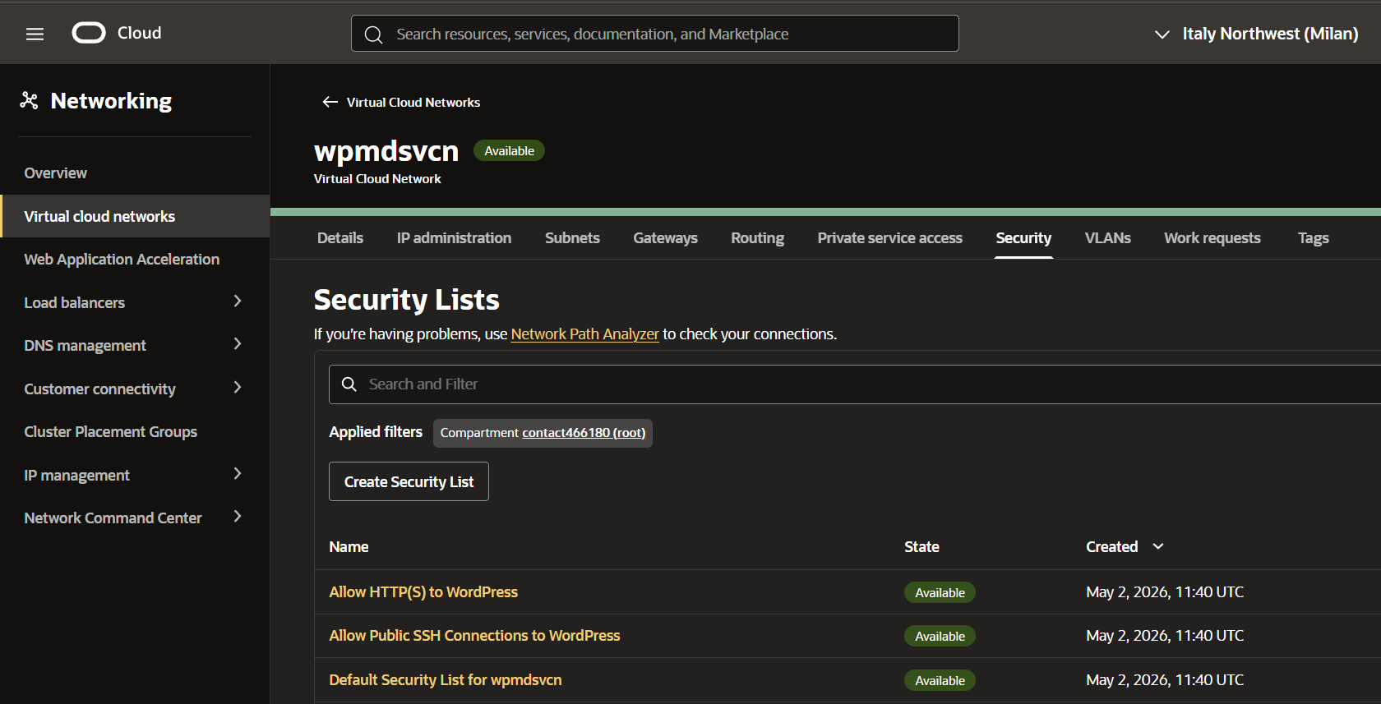Select the Security tab
The height and width of the screenshot is (704, 1381).
pos(1023,238)
